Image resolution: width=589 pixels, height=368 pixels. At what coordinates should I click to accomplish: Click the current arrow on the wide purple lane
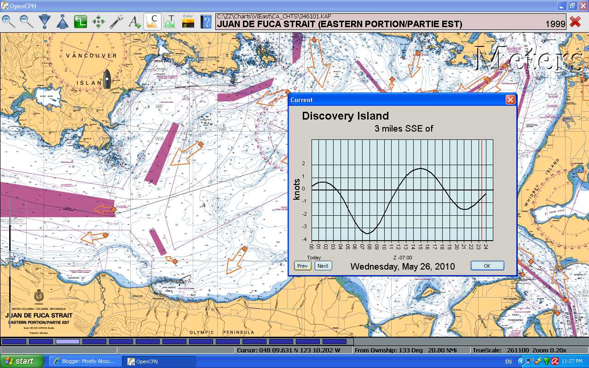105,210
